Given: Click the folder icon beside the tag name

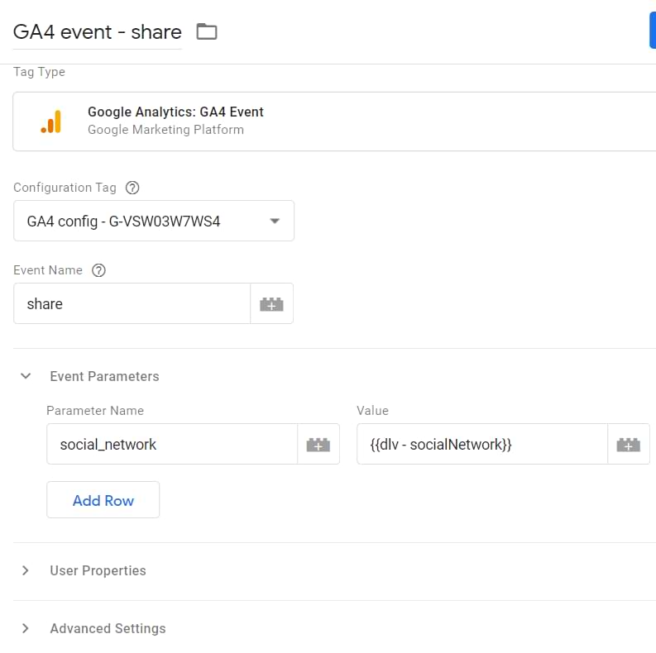Looking at the screenshot, I should [206, 32].
